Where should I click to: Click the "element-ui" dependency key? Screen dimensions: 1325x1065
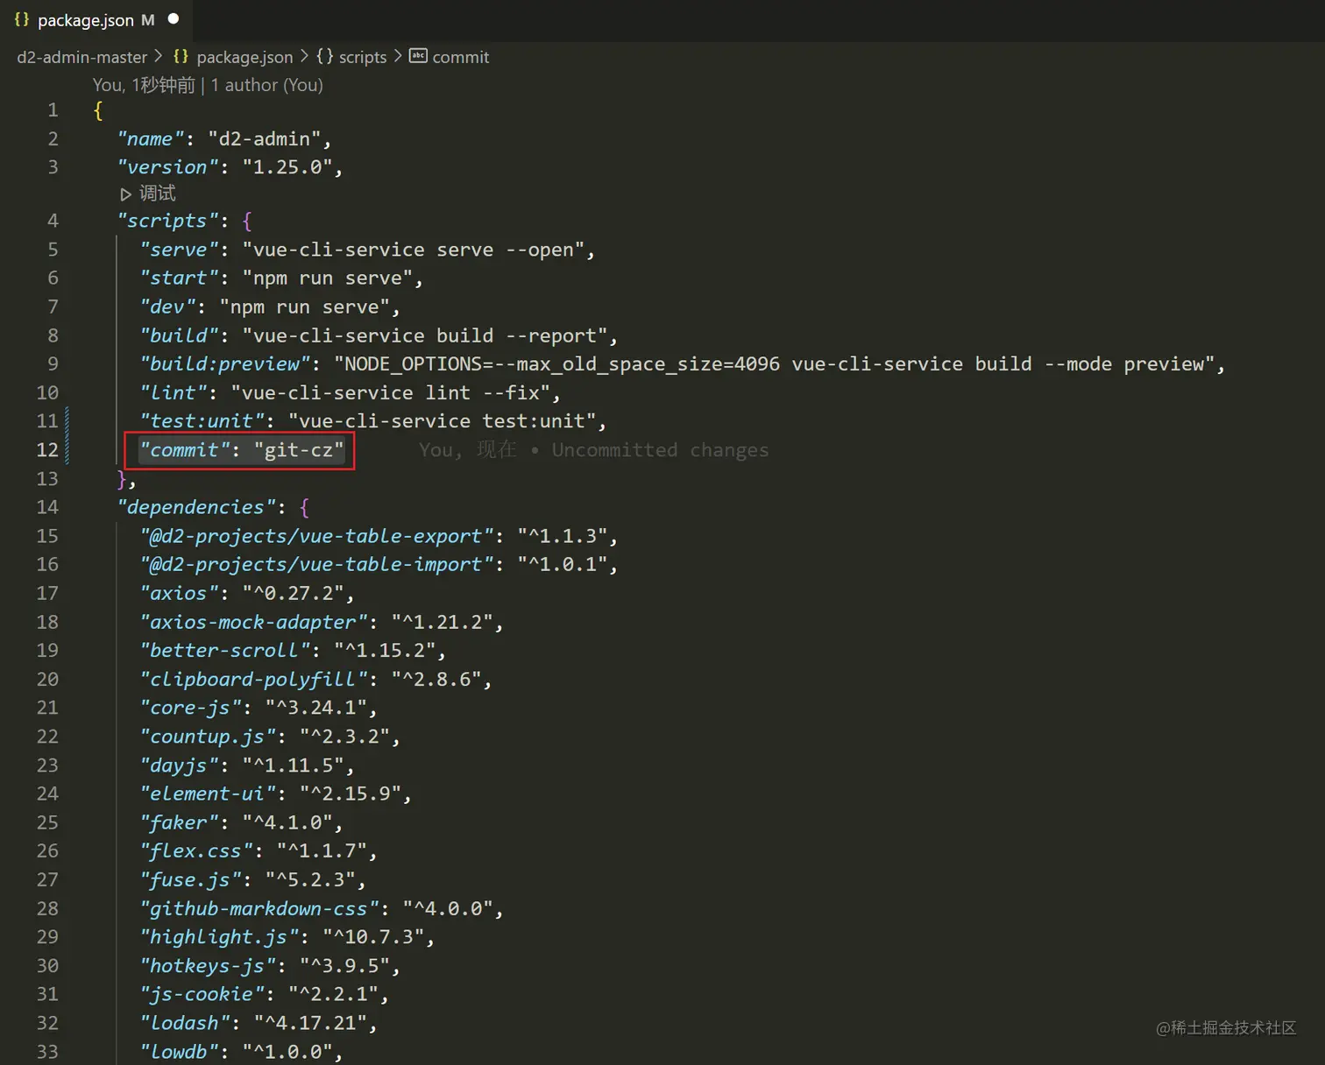point(208,793)
